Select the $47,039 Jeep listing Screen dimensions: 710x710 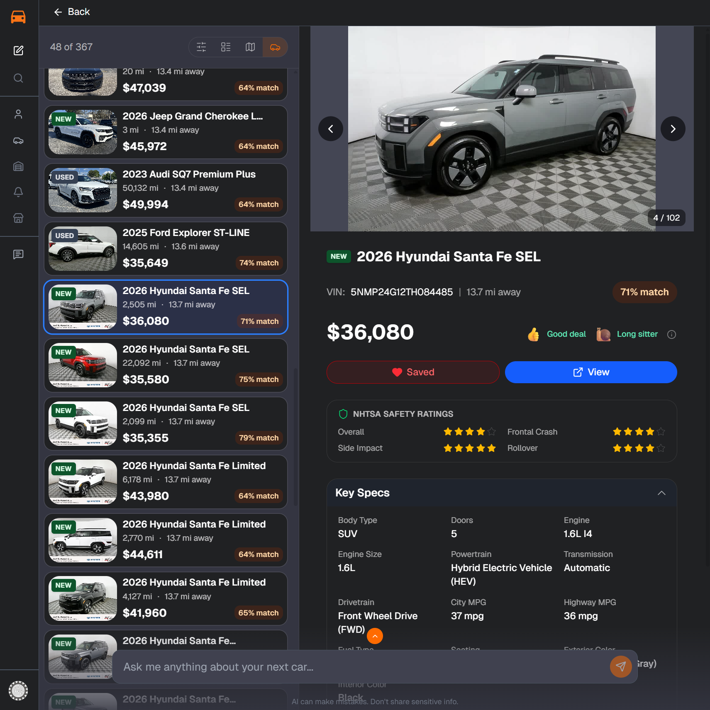166,84
